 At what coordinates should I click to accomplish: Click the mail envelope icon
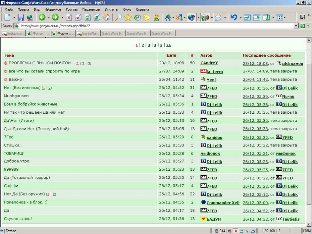click(x=218, y=17)
